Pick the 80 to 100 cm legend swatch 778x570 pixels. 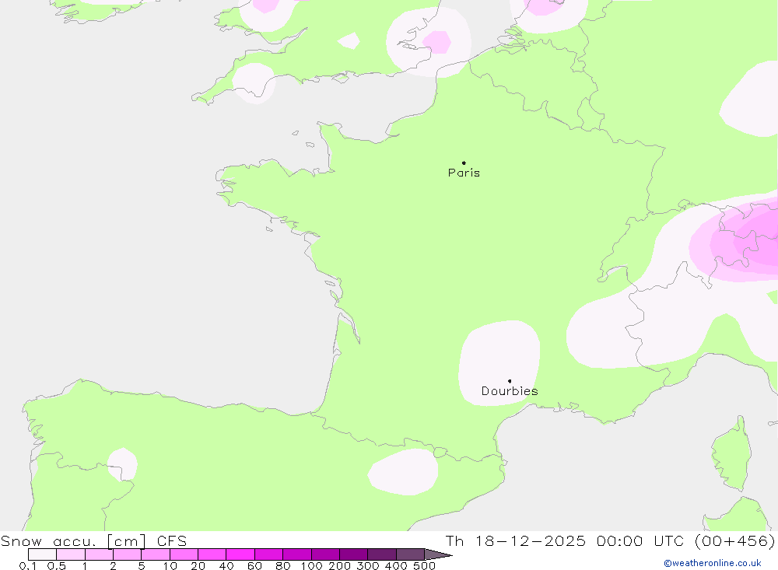[297, 554]
